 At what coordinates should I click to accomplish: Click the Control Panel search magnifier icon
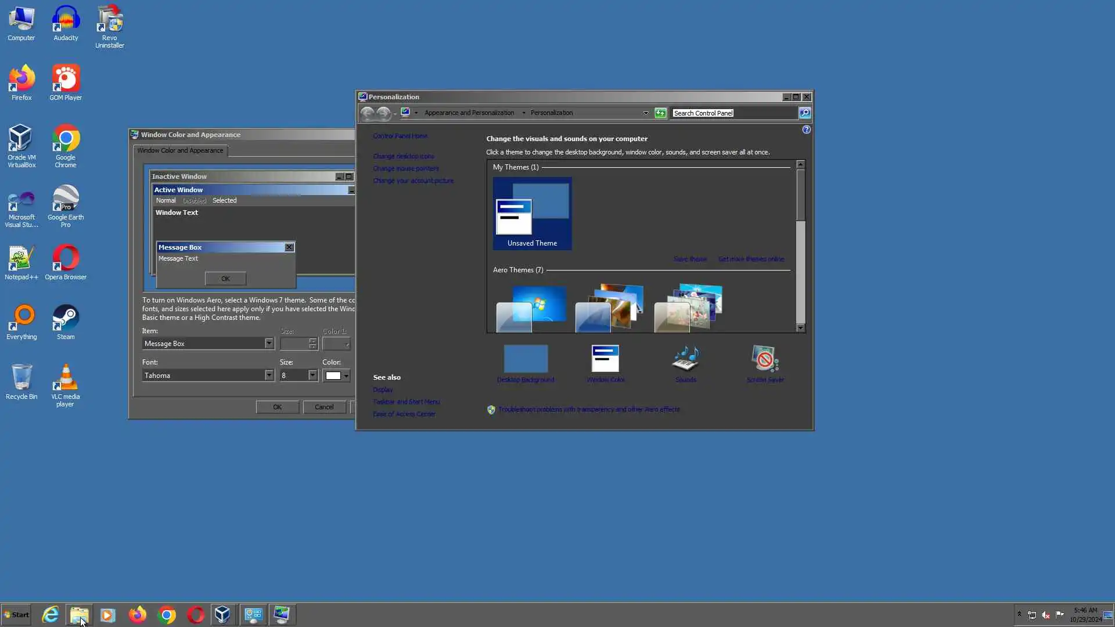coord(804,113)
